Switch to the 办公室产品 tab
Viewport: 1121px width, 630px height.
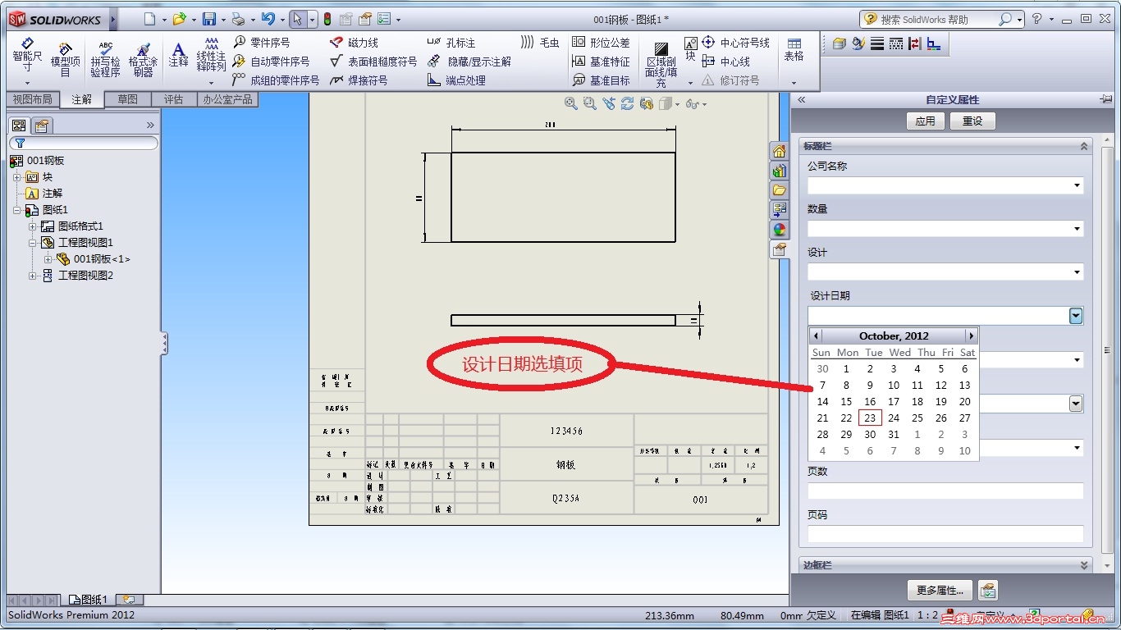tap(228, 99)
